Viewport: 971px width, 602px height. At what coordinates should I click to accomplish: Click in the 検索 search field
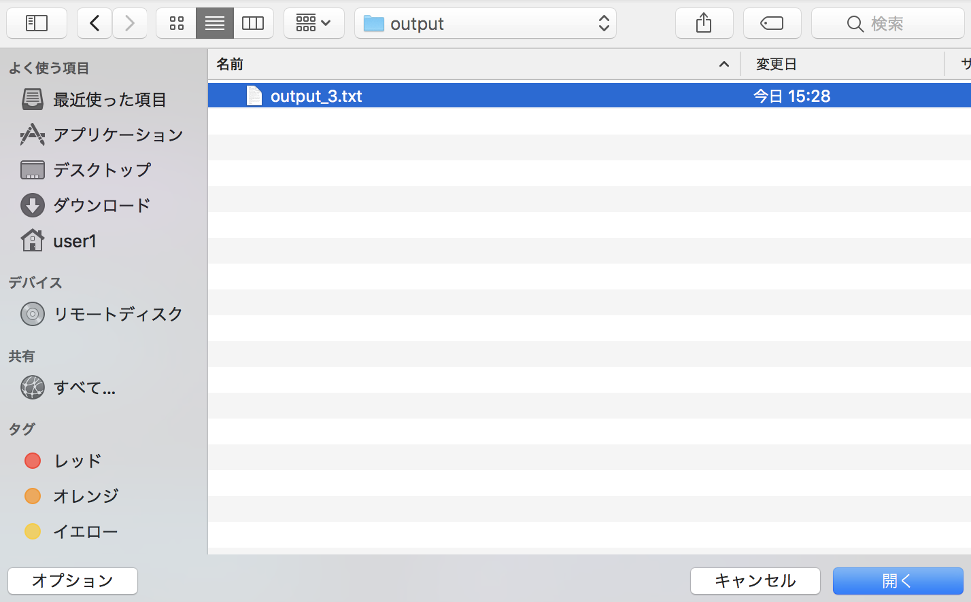(x=887, y=24)
